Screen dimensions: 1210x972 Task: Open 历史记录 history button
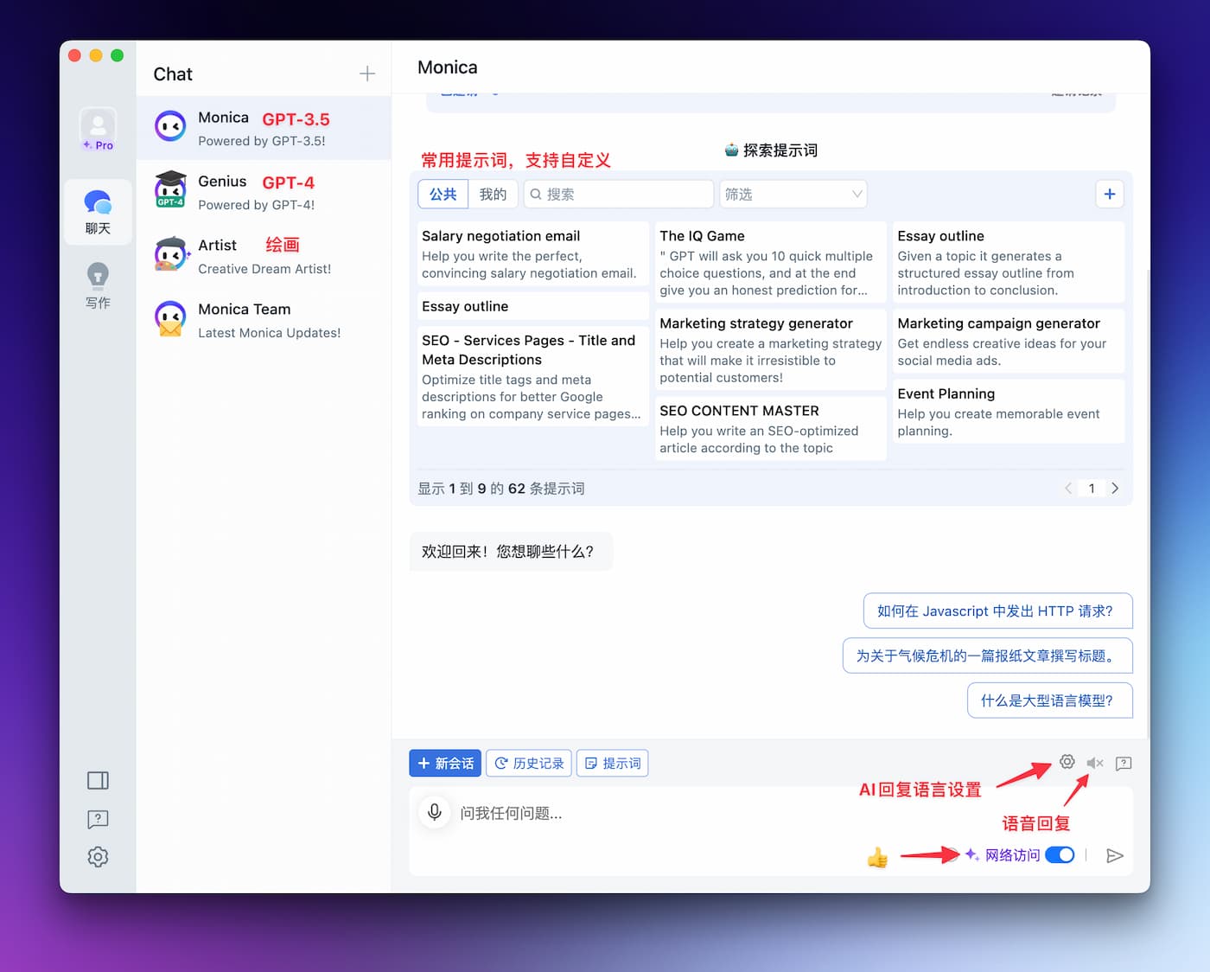pyautogui.click(x=529, y=763)
